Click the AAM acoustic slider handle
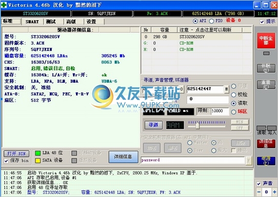The width and height of the screenshot is (278, 197). pos(197,126)
